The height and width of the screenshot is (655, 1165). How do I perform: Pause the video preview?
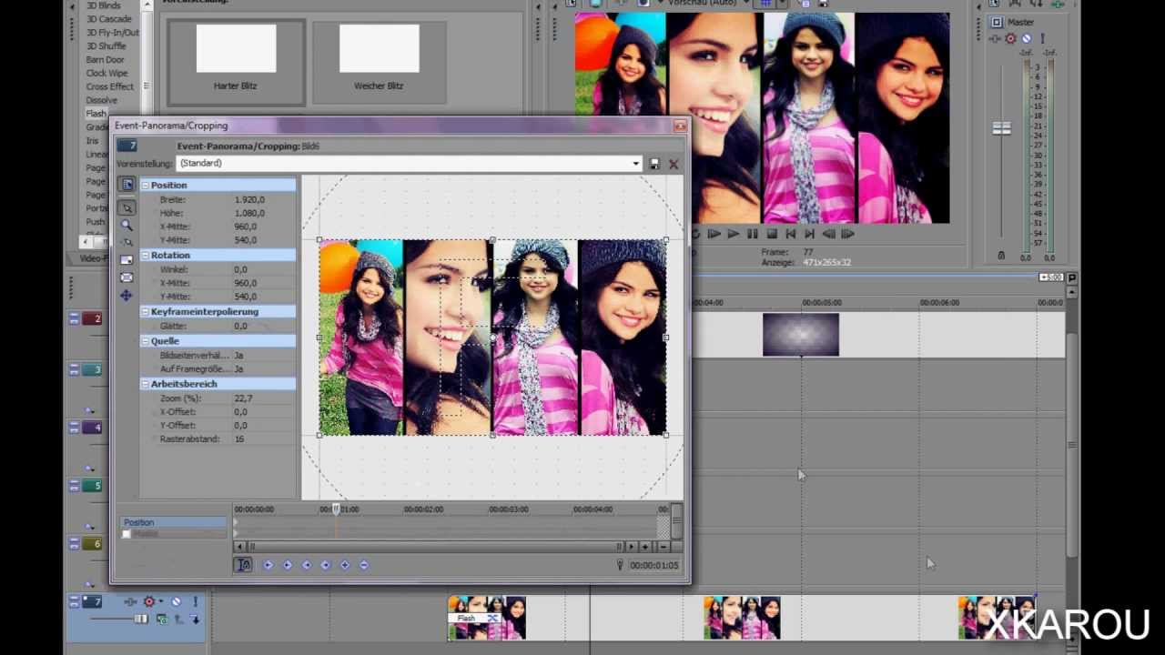[x=752, y=234]
